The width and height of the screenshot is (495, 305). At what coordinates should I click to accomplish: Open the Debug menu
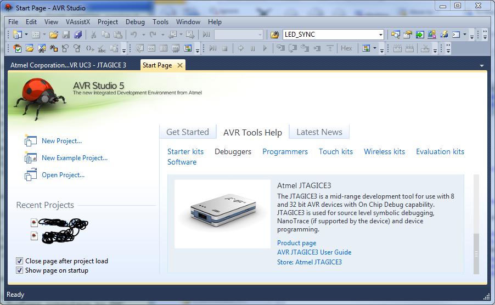tap(135, 22)
